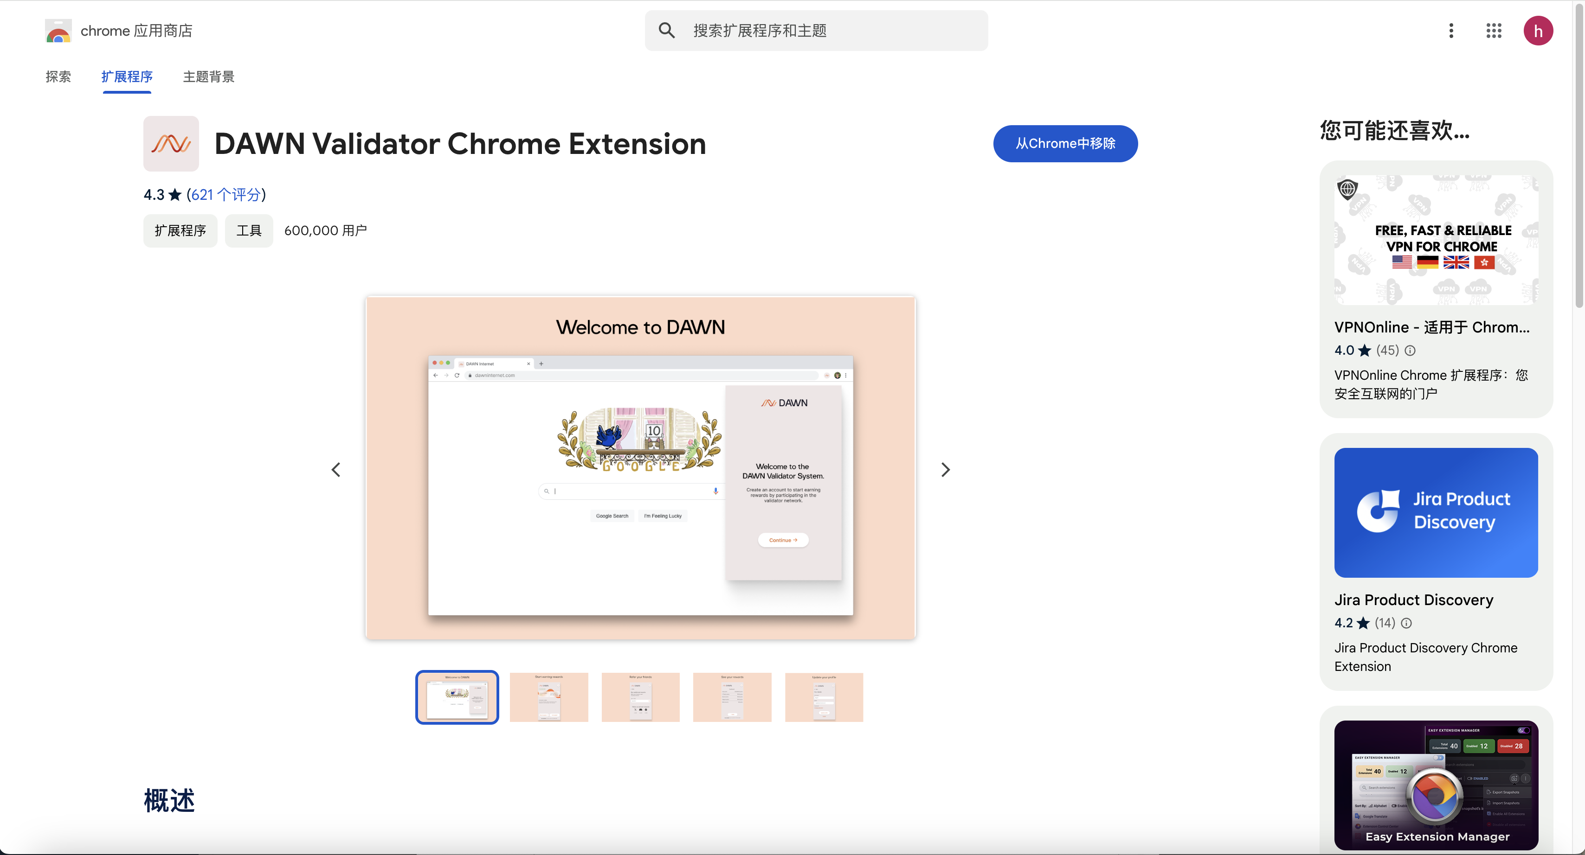Click the 工具 category chip
The image size is (1585, 855).
click(x=249, y=230)
